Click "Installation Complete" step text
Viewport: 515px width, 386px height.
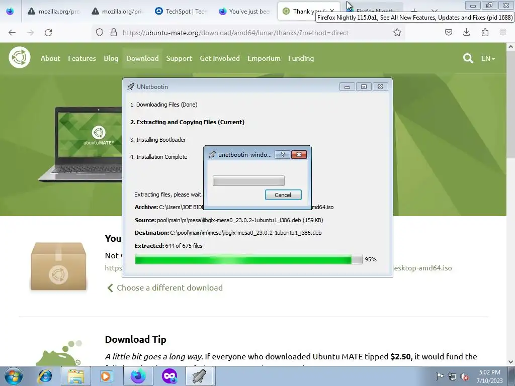coord(158,157)
